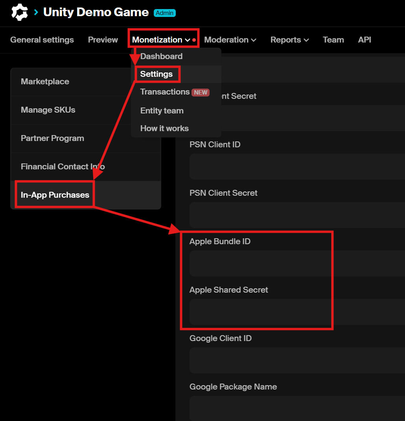Switch to the Preview tab
This screenshot has width=405, height=421.
(x=103, y=40)
